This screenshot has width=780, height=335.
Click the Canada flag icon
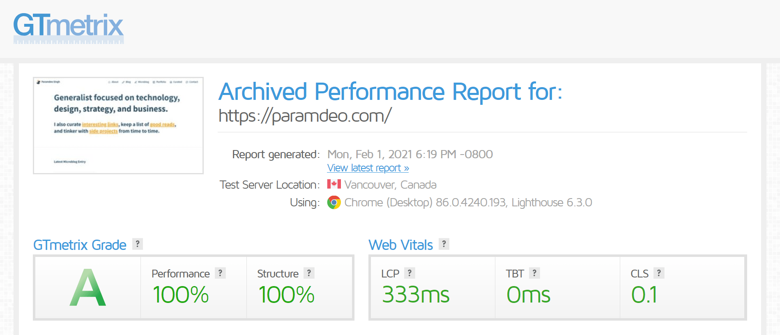click(334, 184)
